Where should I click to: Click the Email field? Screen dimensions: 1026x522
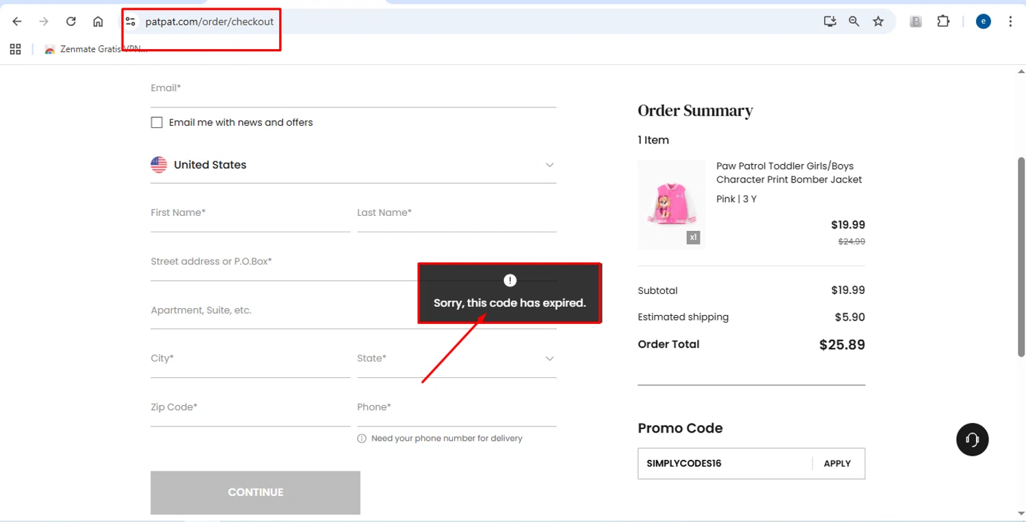[x=354, y=92]
